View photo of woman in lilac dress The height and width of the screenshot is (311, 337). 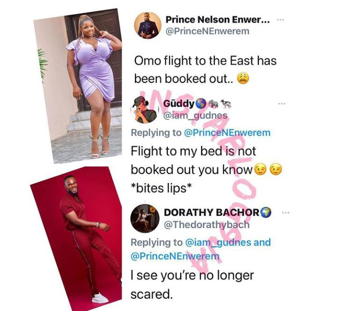(x=78, y=86)
